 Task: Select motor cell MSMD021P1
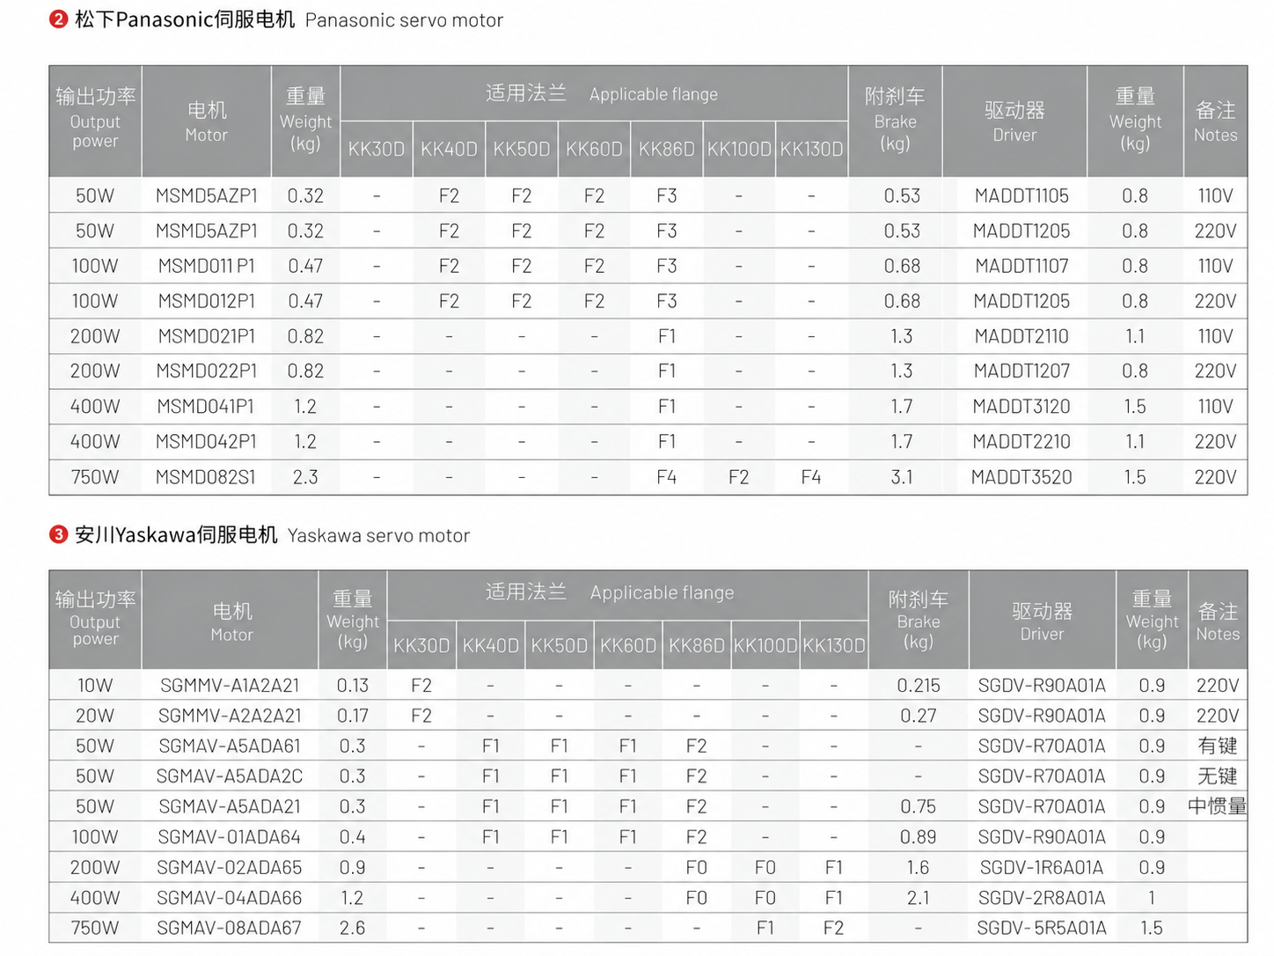[x=207, y=336]
